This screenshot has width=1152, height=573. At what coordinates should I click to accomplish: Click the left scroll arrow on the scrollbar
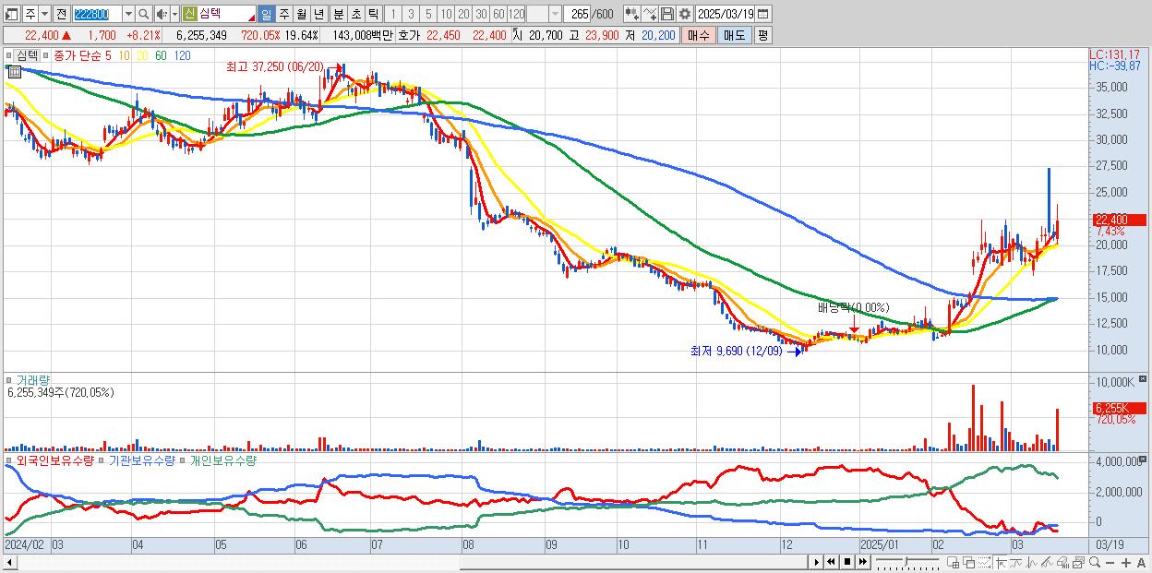10,562
